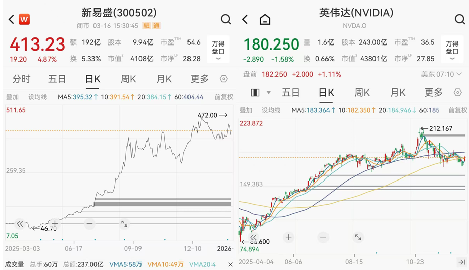This screenshot has height=270, width=469.
Task: Close the 成交量 volume bar
Action: point(230,264)
